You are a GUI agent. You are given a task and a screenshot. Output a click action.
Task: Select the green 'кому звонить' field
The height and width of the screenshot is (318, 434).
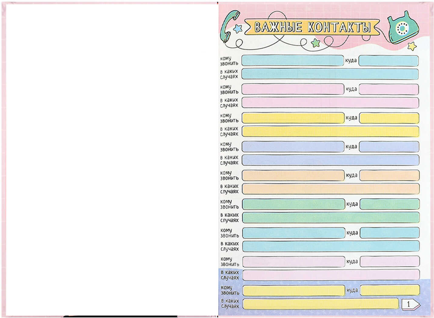point(293,204)
